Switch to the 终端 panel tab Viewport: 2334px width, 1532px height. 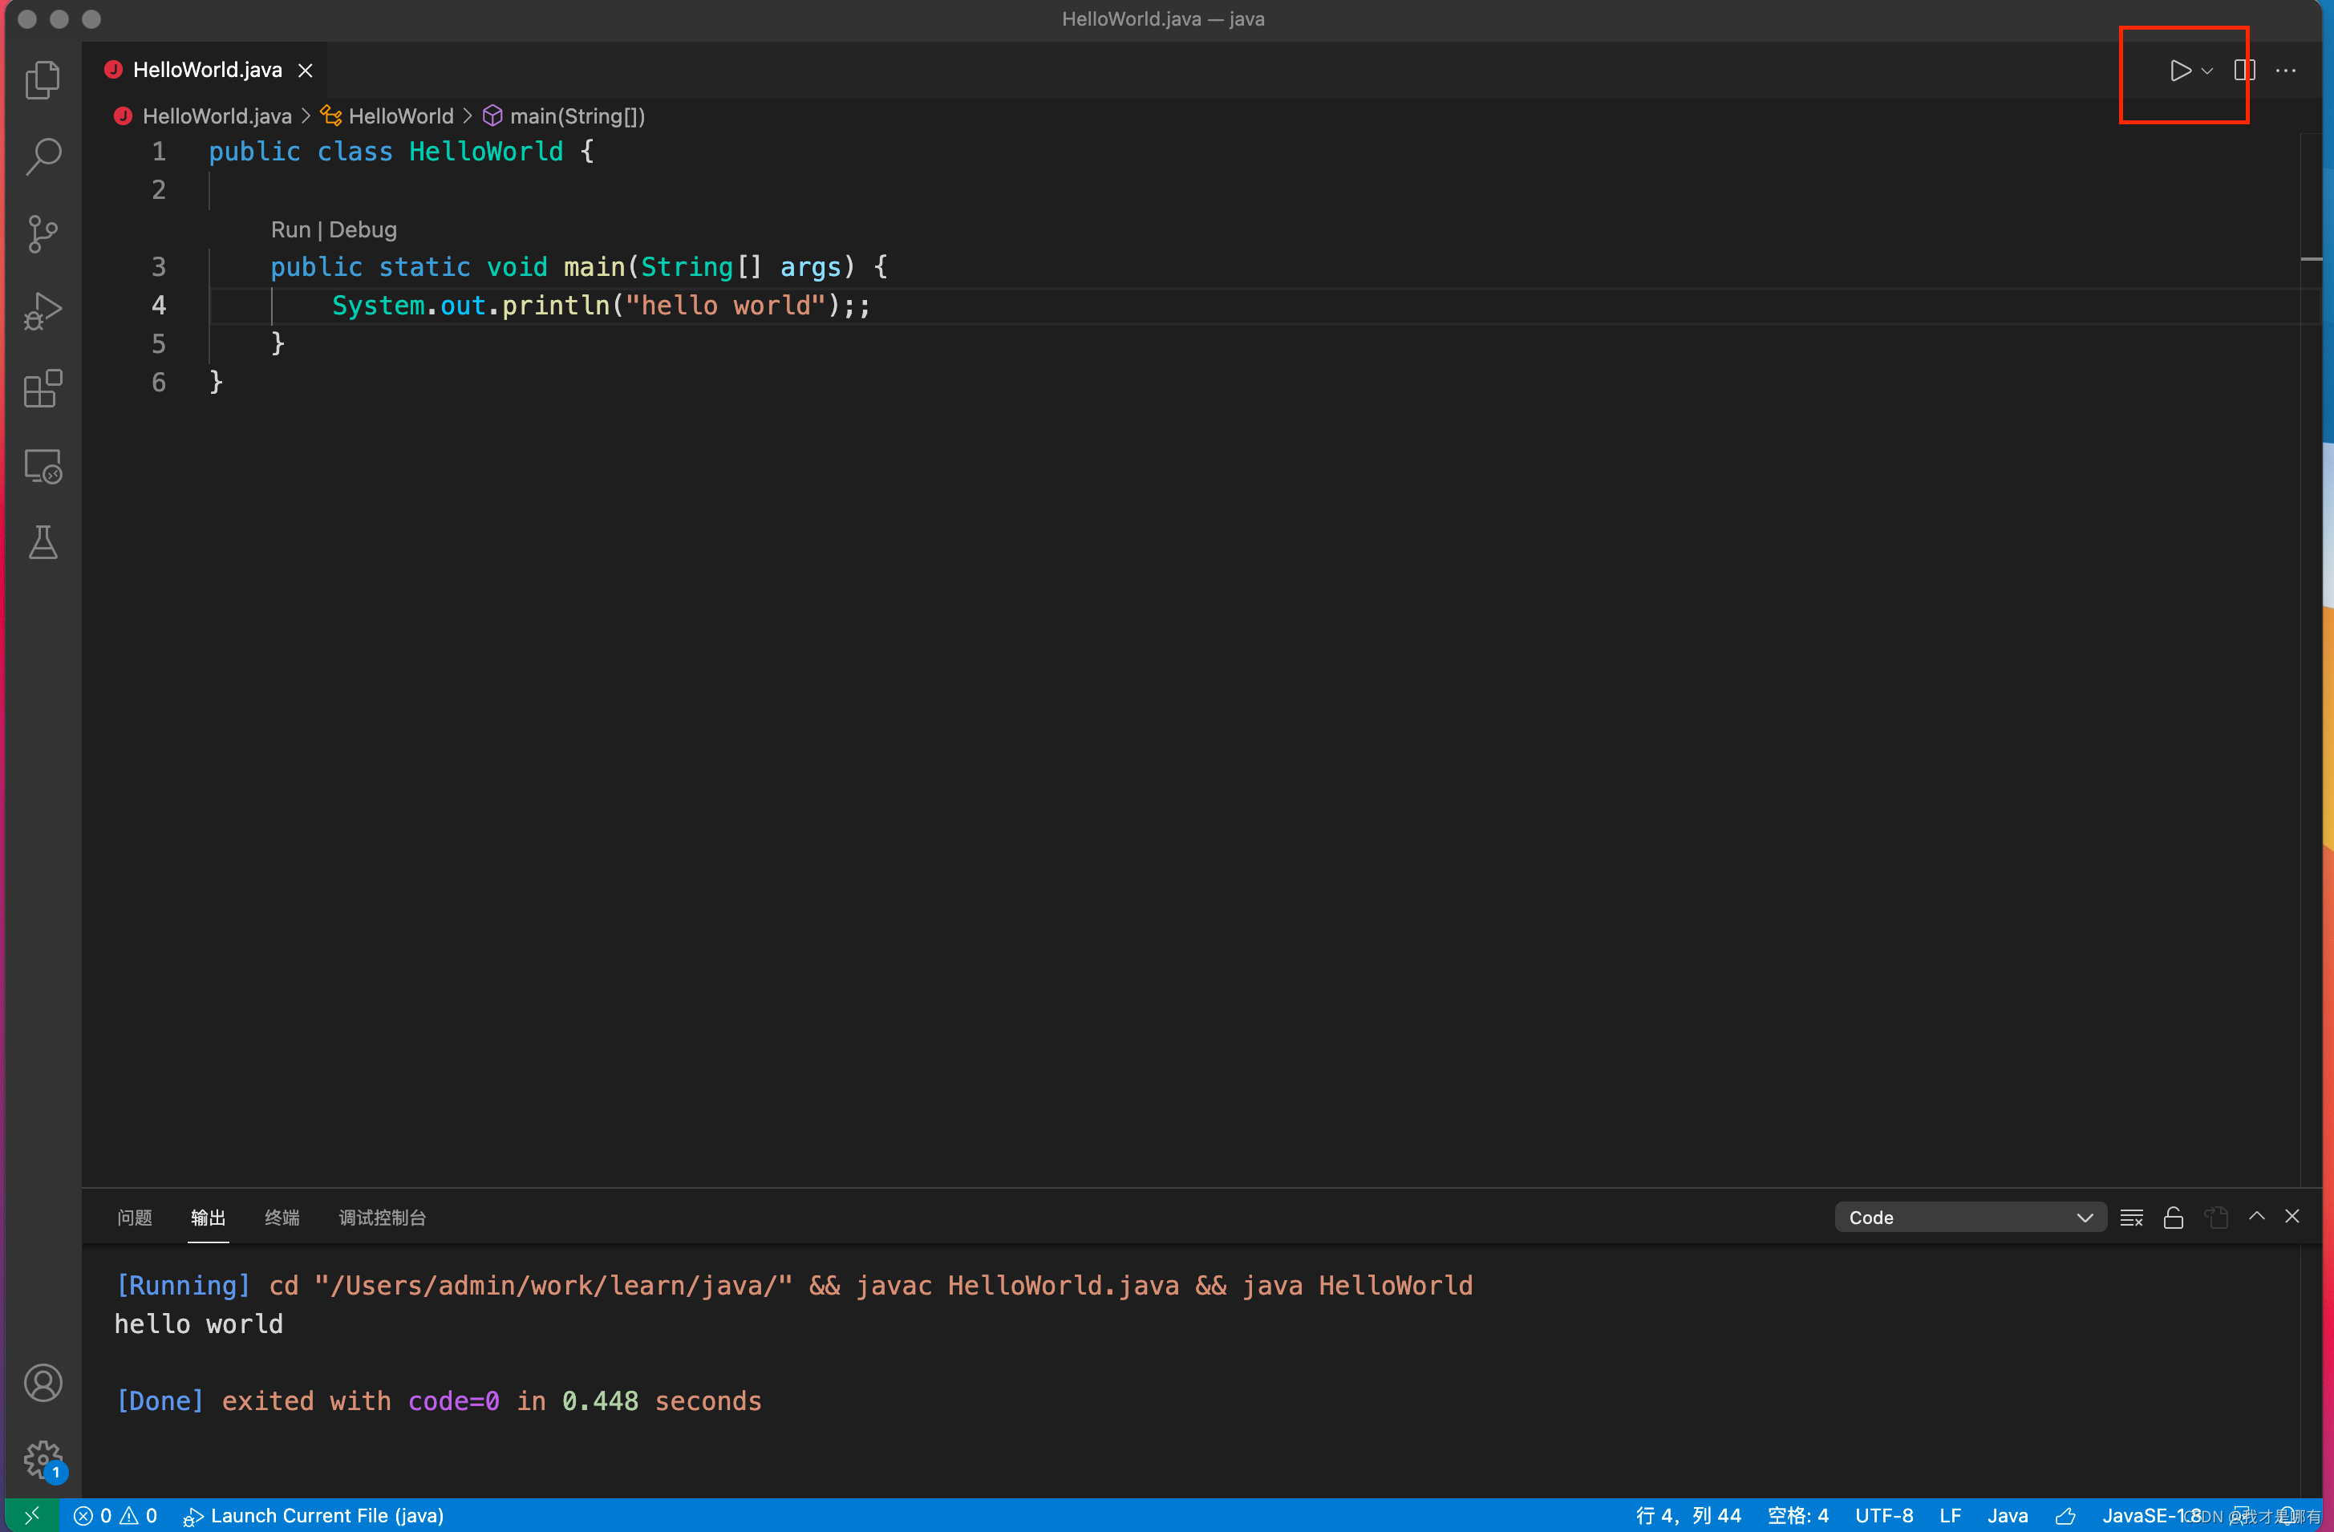pyautogui.click(x=282, y=1217)
